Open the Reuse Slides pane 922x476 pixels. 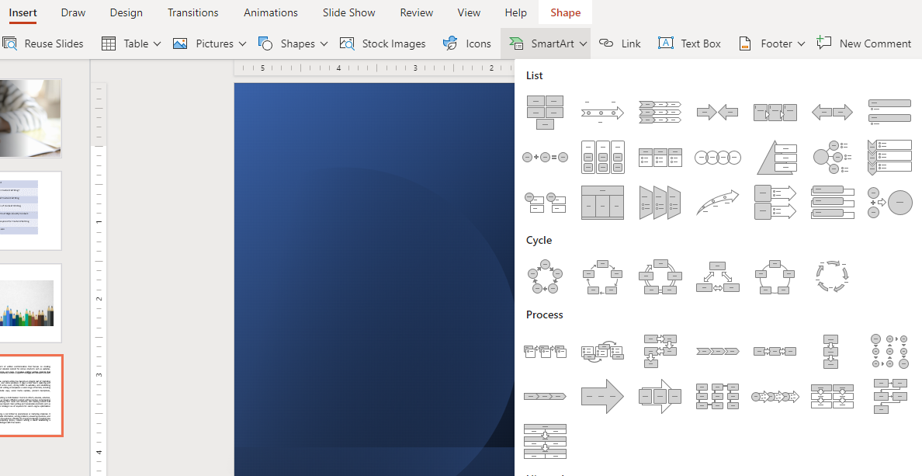pos(43,43)
